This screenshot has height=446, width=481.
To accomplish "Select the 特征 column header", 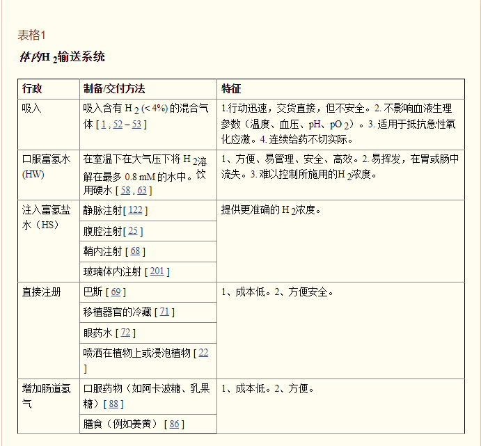I will (x=231, y=89).
